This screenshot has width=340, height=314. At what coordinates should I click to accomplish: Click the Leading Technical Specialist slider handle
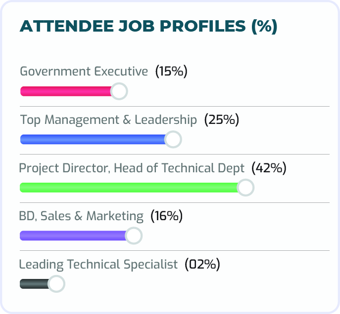[56, 284]
